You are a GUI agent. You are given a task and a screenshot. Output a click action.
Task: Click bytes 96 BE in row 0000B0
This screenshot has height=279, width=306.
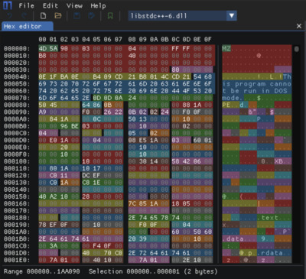tap(70, 126)
